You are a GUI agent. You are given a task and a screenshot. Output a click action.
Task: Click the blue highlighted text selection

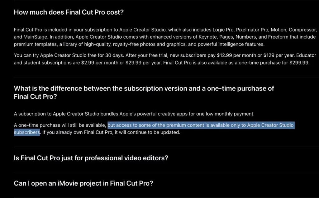coord(200,125)
